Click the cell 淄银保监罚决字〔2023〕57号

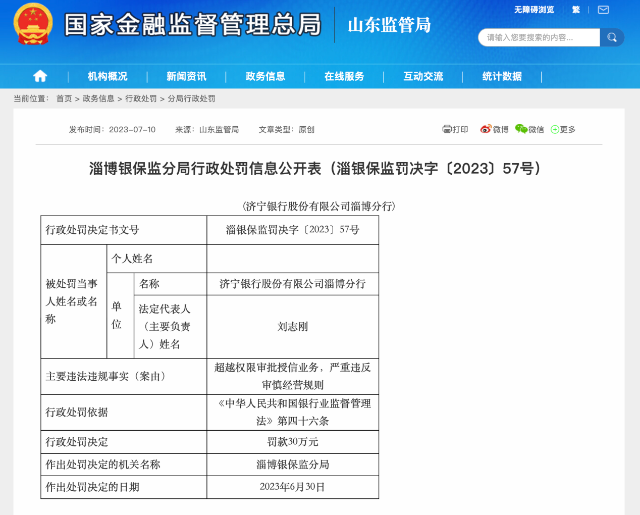[x=293, y=230]
